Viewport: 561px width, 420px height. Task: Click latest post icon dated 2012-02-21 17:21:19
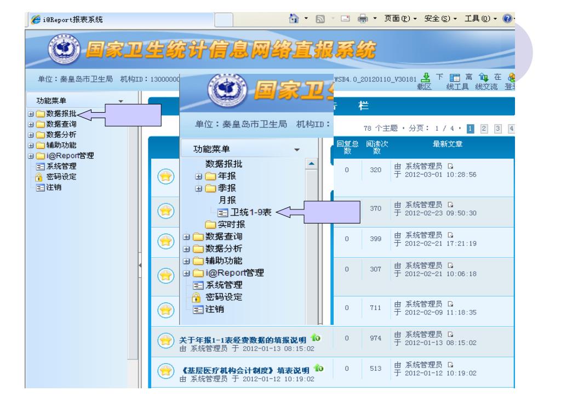click(x=450, y=235)
